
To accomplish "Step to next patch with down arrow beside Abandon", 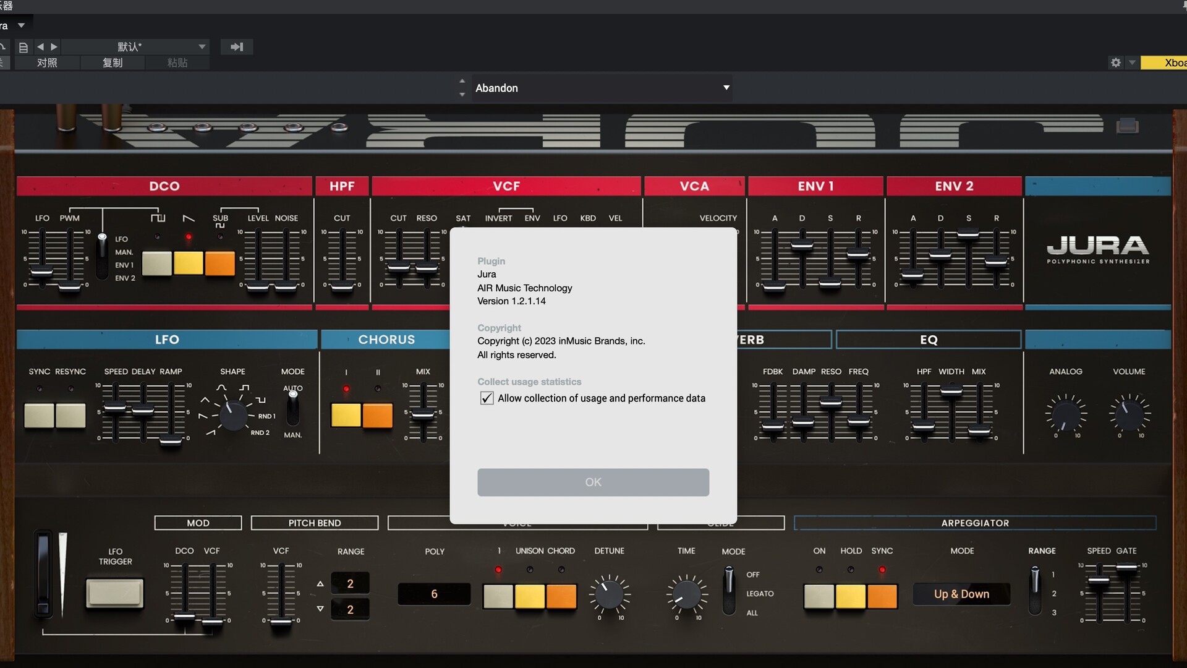I will pos(462,95).
